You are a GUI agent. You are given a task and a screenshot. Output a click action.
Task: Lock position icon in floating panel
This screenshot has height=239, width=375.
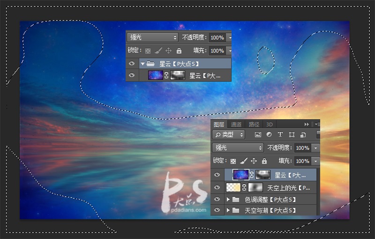click(x=169, y=51)
